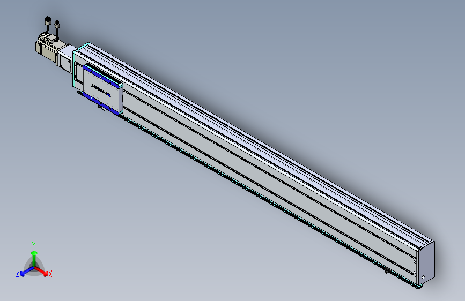The height and width of the screenshot is (301, 465).
Task: Select the blue carriage slider plate
Action: pyautogui.click(x=102, y=88)
